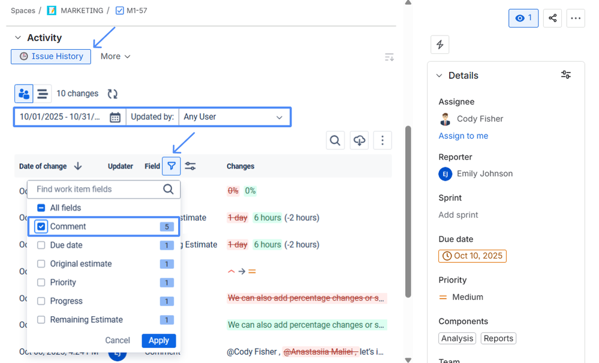Check the Due date field checkbox
Screen dimensions: 599x363
(x=41, y=245)
